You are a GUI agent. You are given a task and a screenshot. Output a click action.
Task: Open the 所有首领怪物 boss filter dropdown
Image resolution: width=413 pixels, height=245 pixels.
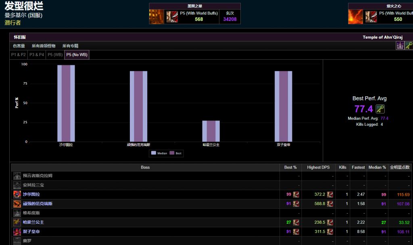44,46
